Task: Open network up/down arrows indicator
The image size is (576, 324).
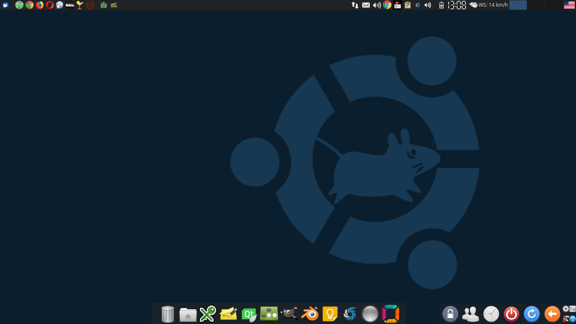Action: [355, 5]
